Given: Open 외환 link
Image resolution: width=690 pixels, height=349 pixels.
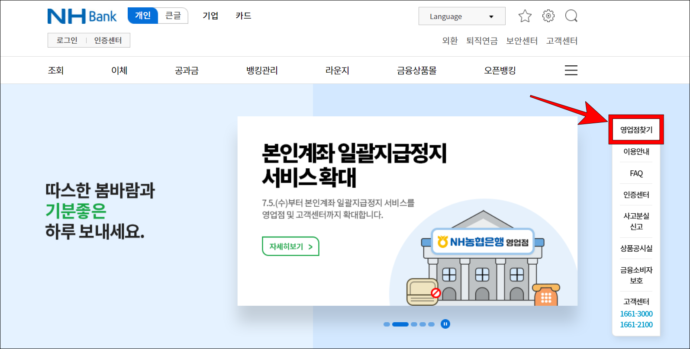Looking at the screenshot, I should (450, 41).
